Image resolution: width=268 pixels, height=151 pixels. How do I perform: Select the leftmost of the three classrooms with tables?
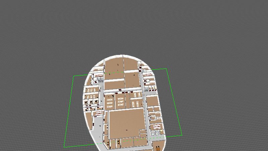tap(109, 101)
